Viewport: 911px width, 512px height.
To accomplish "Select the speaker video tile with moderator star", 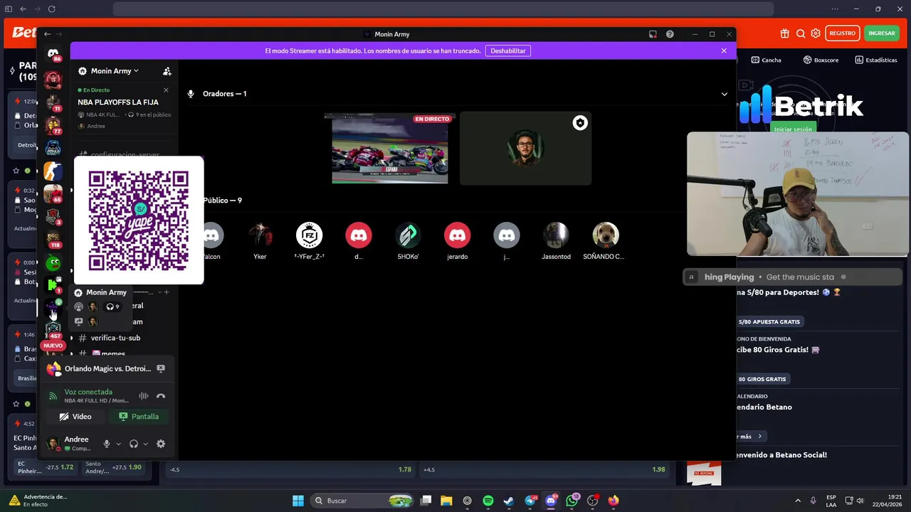I will point(525,148).
